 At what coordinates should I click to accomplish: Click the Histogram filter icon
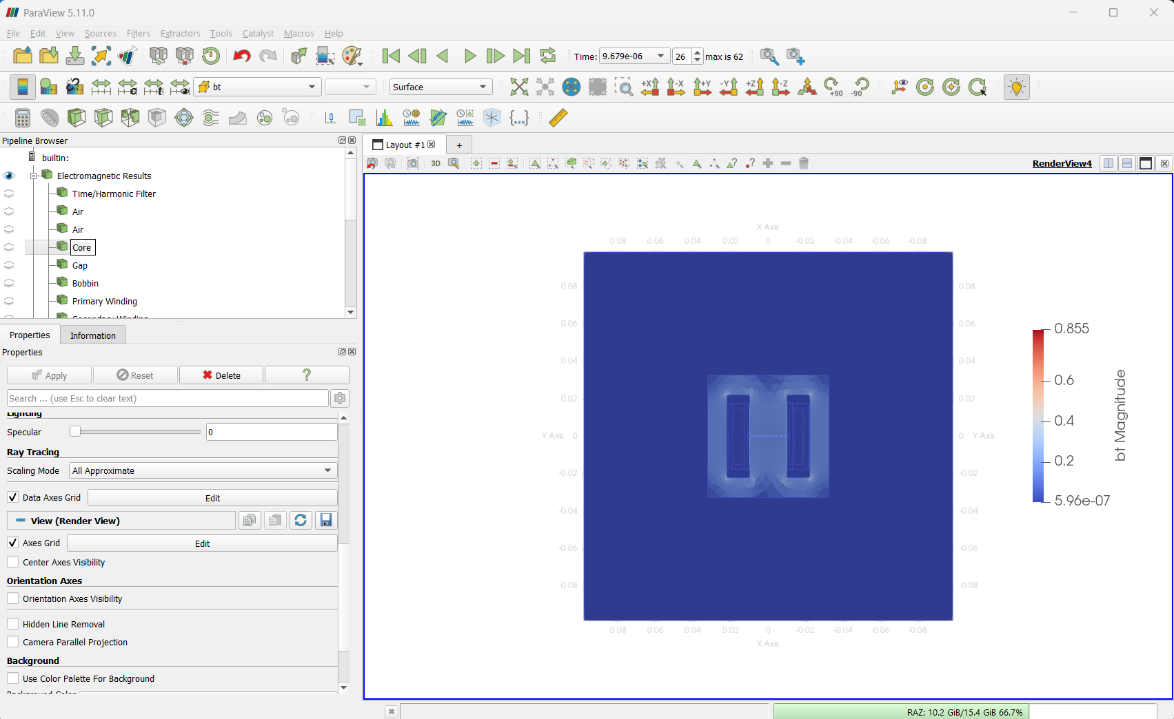pyautogui.click(x=384, y=118)
